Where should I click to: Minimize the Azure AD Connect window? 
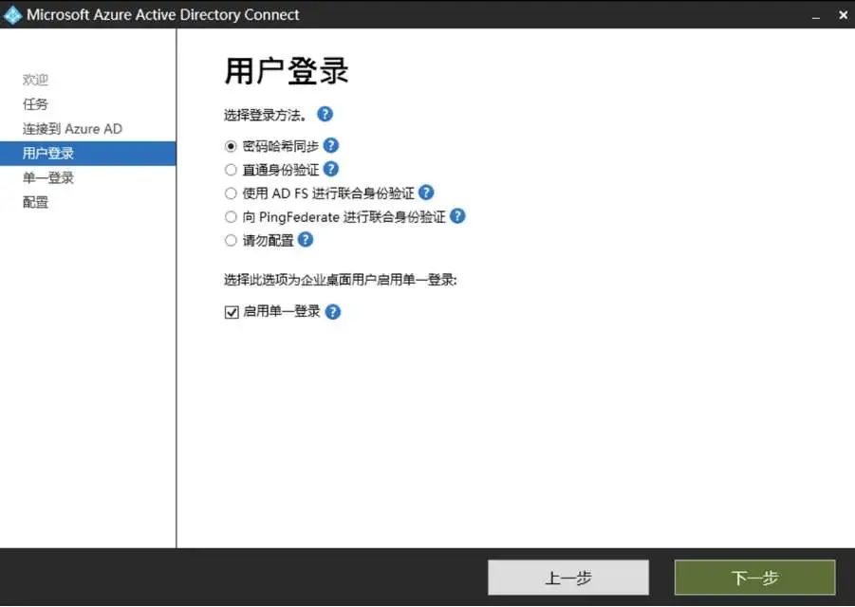click(816, 15)
